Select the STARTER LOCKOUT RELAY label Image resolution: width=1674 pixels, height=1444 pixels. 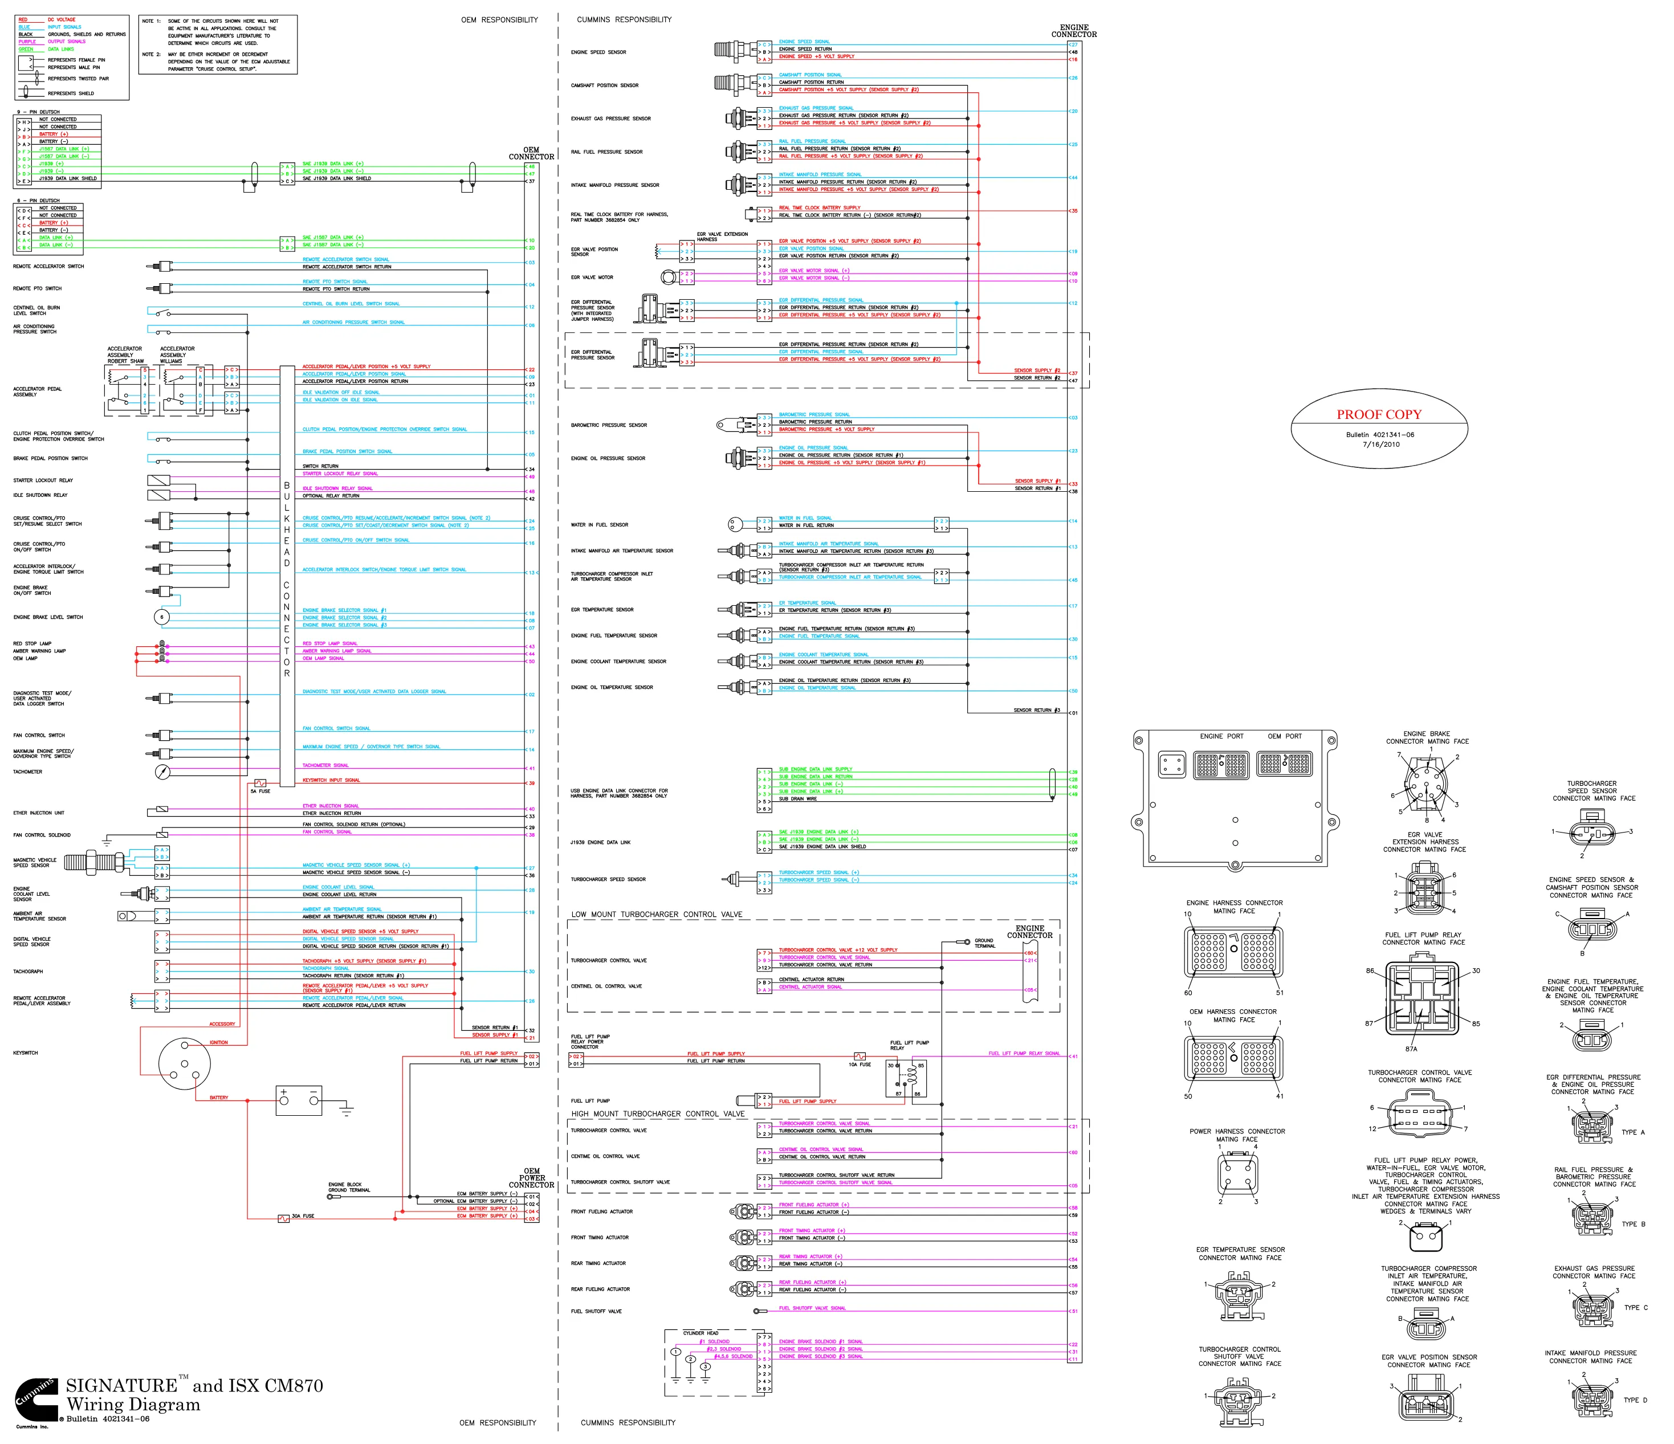pyautogui.click(x=43, y=480)
